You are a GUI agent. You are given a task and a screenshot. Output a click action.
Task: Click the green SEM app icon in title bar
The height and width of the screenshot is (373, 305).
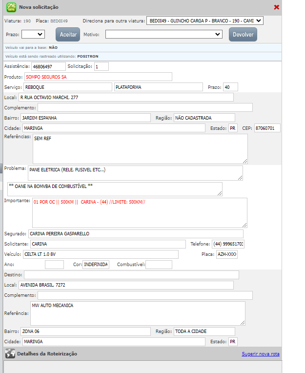[10, 7]
